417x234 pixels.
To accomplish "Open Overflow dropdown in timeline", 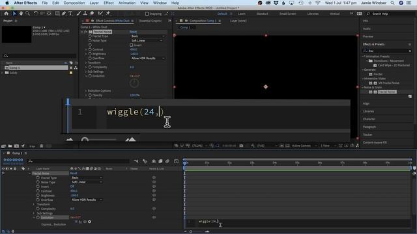I will coord(87,200).
